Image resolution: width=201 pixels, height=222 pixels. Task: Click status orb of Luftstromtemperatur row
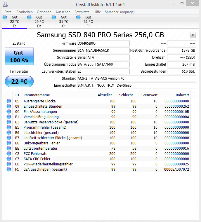tap(9, 148)
